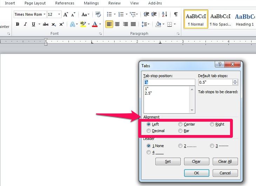The width and height of the screenshot is (256, 186).
Task: Justify text in Paragraph group
Action: [133, 24]
